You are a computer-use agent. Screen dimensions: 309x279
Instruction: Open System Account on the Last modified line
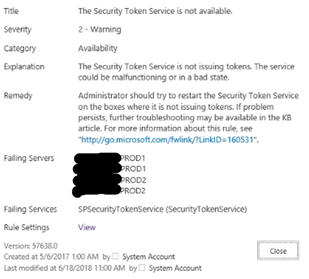175,268
